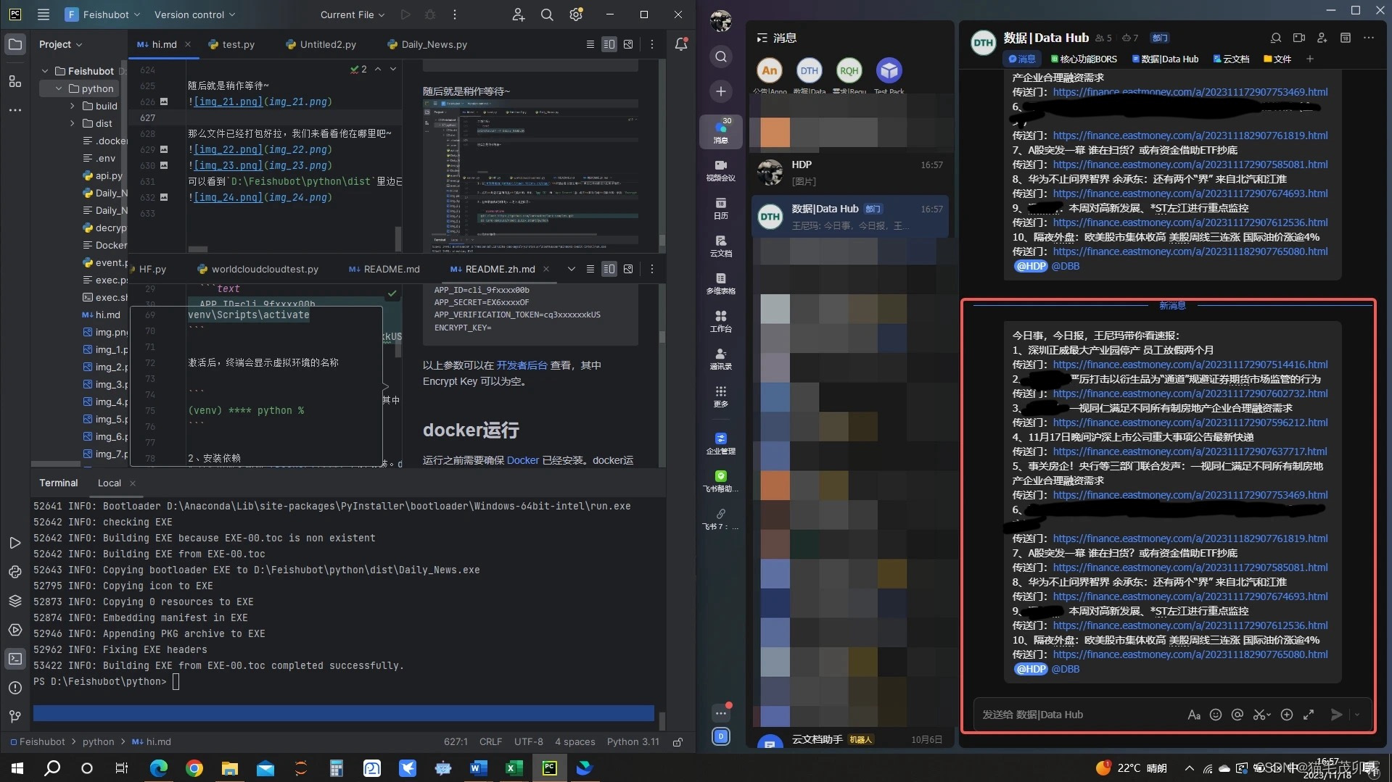Image resolution: width=1392 pixels, height=782 pixels.
Task: Open Python Packages layers icon
Action: (15, 601)
